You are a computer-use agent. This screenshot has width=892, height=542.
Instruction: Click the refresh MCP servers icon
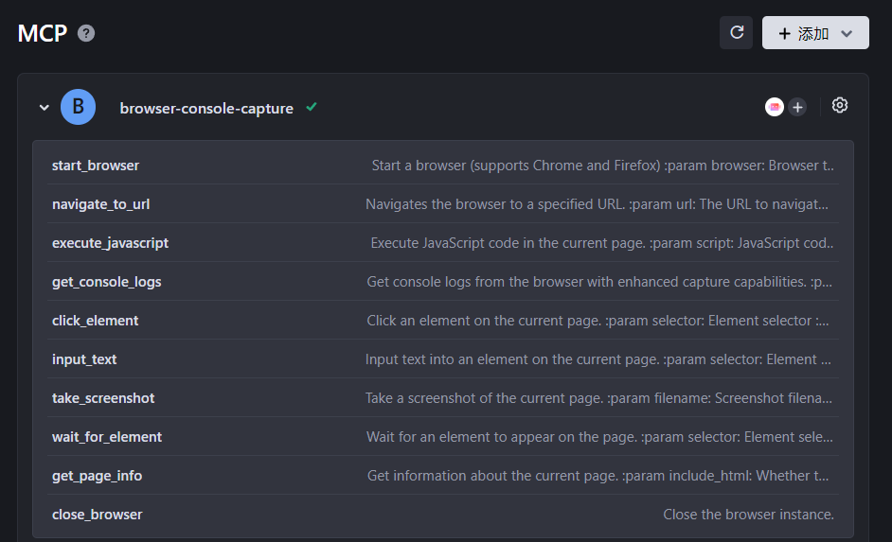[x=736, y=33]
